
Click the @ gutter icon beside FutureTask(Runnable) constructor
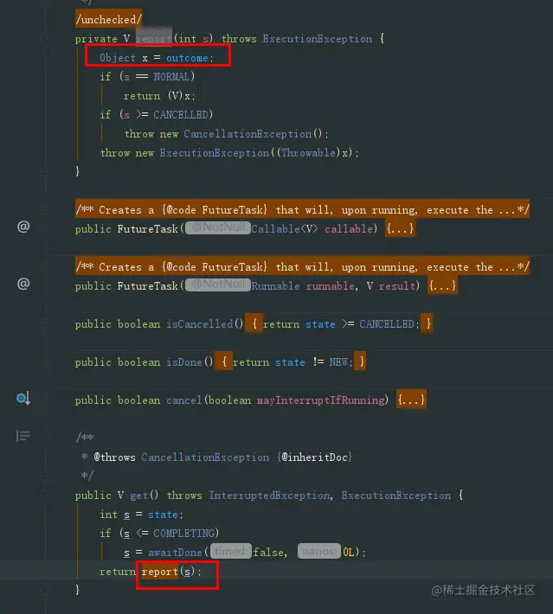pos(23,284)
